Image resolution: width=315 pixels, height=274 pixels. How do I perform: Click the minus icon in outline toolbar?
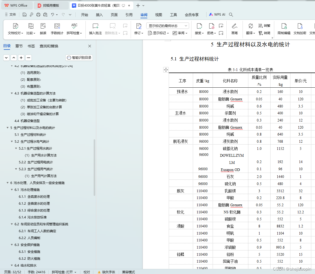[29, 58]
